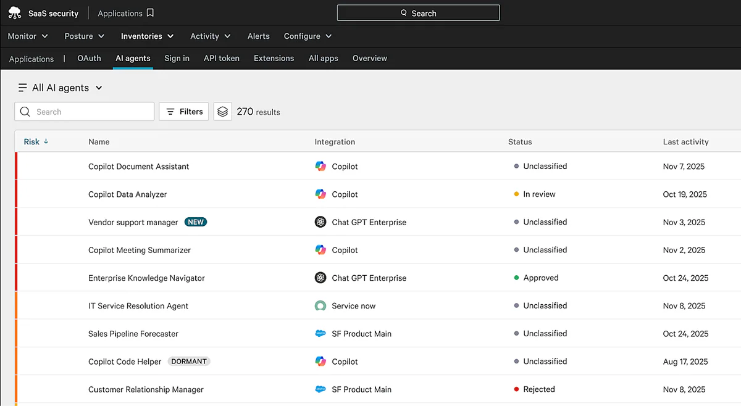Click the Salesforce icon on Customer Relationship Manager row

click(320, 389)
